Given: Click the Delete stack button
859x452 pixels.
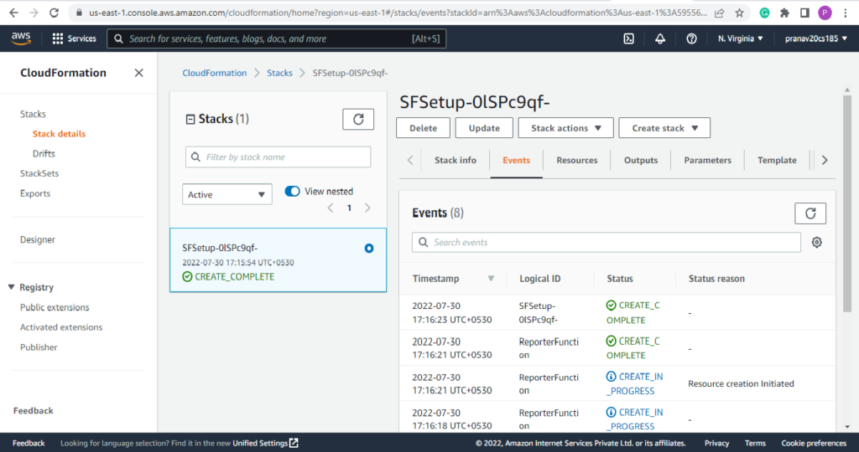Looking at the screenshot, I should [x=424, y=128].
